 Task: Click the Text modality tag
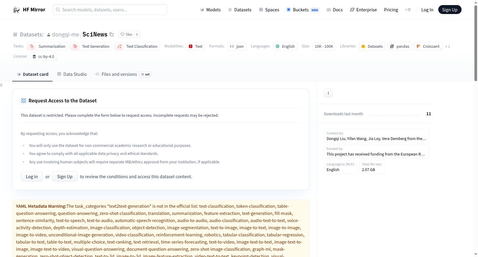click(195, 46)
